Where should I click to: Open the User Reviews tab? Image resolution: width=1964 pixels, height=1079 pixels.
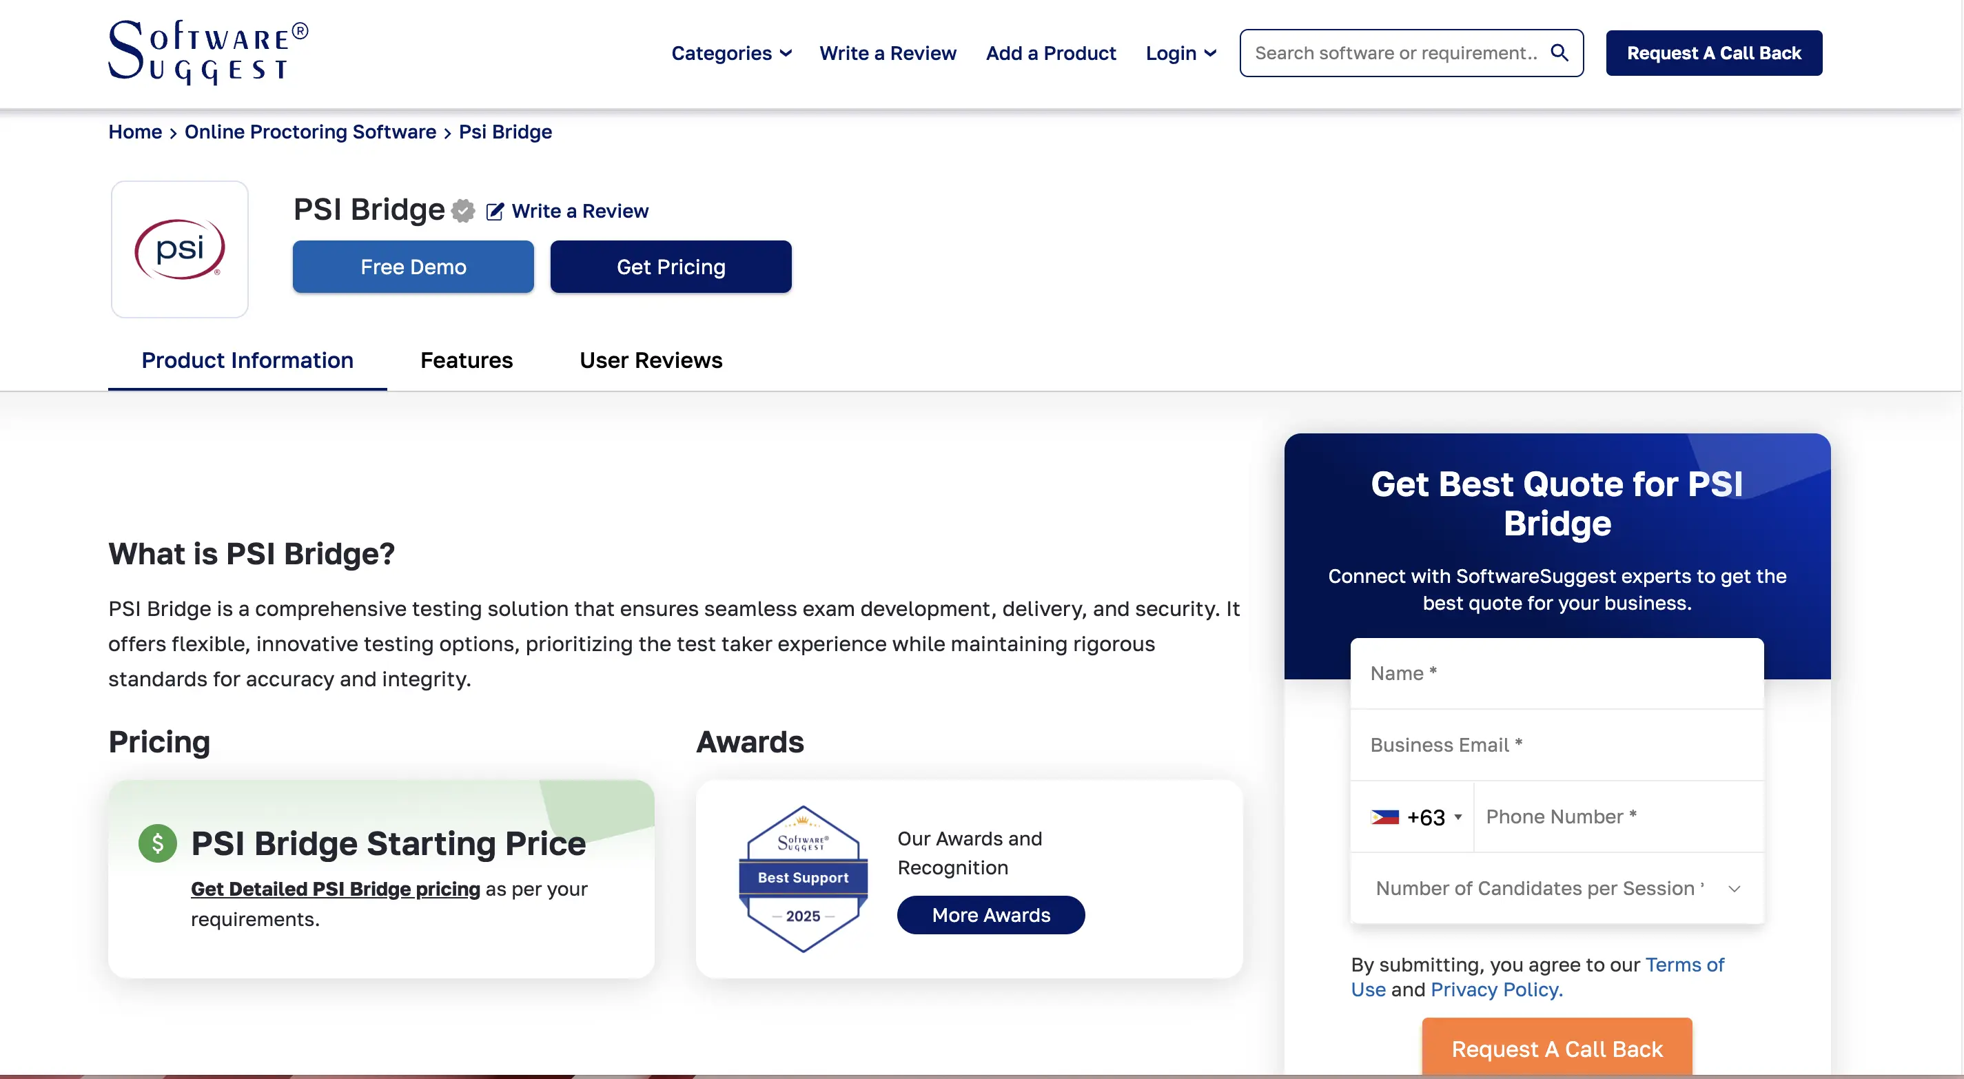click(x=651, y=360)
